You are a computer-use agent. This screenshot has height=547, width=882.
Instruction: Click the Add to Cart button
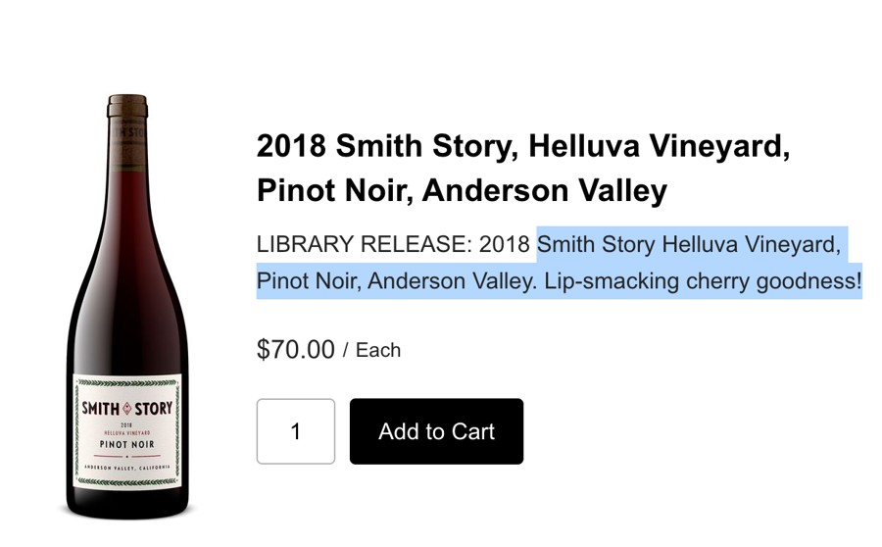pyautogui.click(x=436, y=431)
